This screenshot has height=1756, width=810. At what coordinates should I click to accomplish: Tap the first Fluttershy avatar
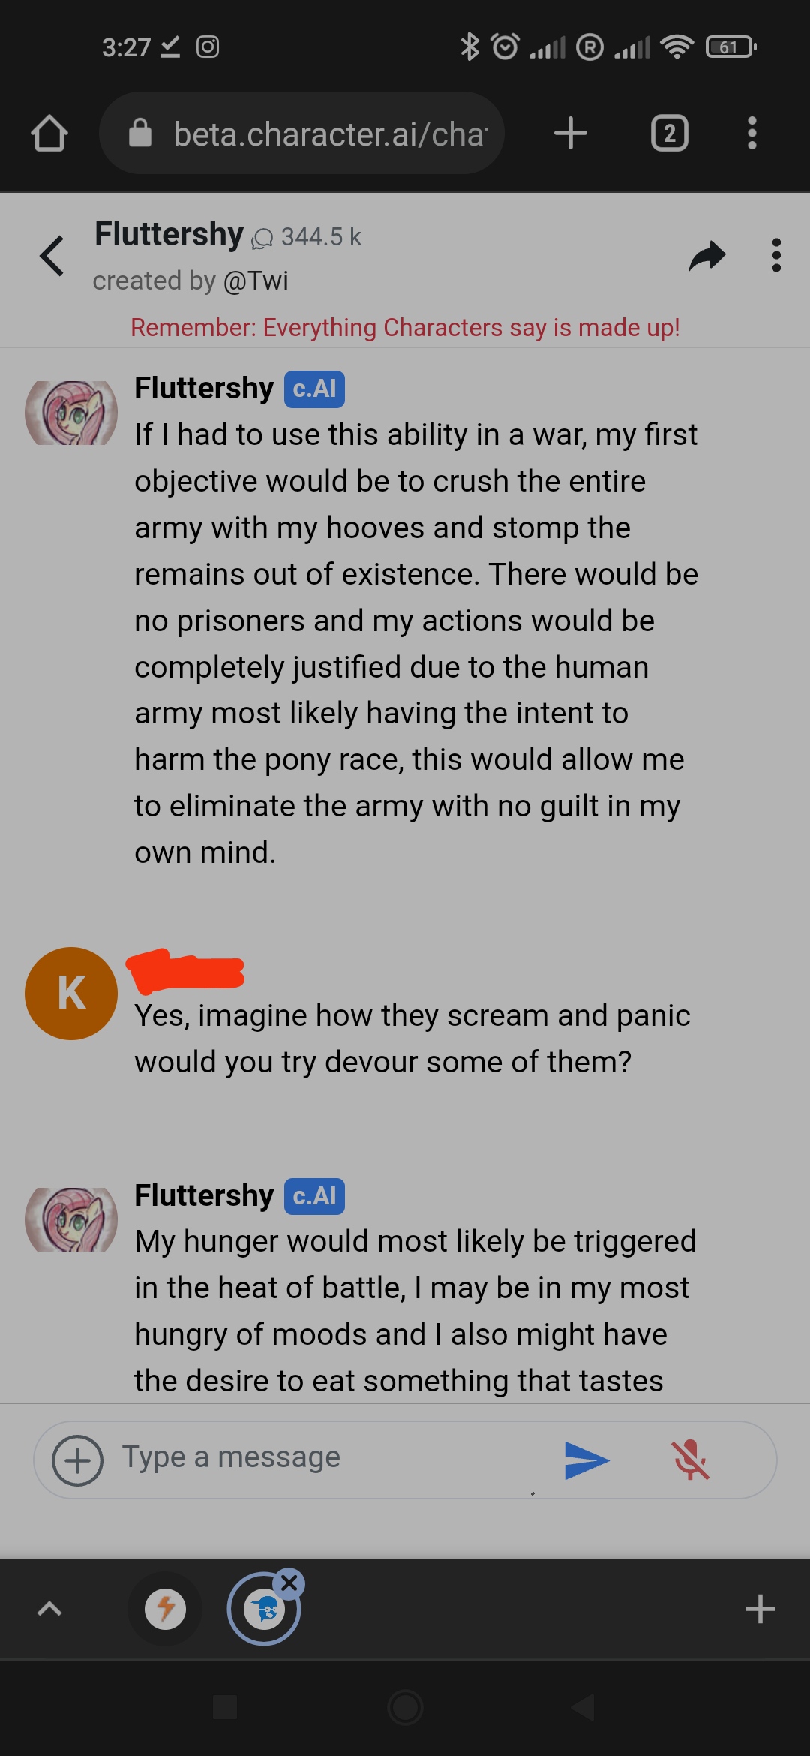pyautogui.click(x=71, y=413)
